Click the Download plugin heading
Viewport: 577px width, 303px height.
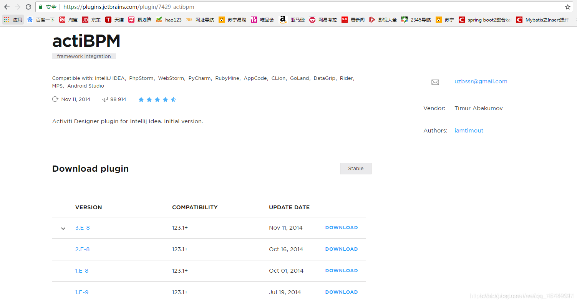[x=91, y=169]
